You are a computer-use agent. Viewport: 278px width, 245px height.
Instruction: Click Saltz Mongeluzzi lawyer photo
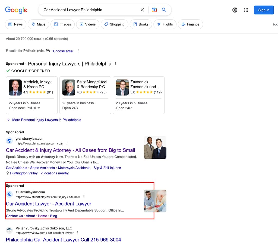click(x=69, y=87)
